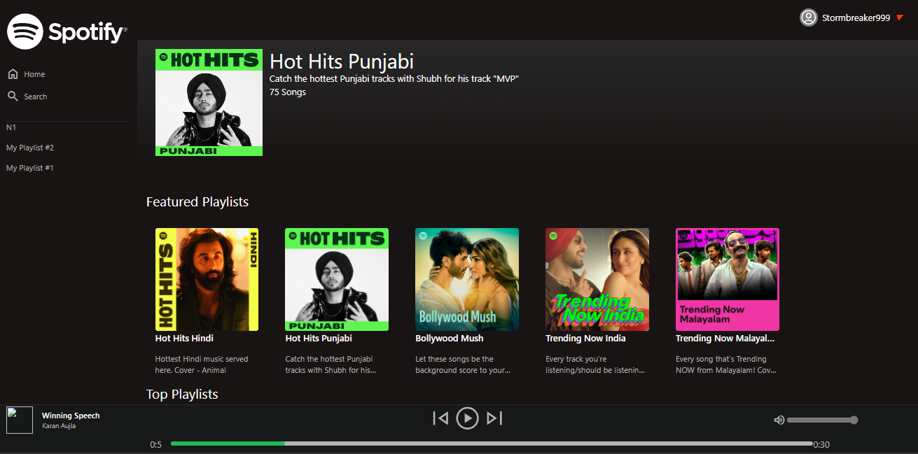The width and height of the screenshot is (918, 454).
Task: Click the Hottest Hindi music description
Action: pos(202,364)
